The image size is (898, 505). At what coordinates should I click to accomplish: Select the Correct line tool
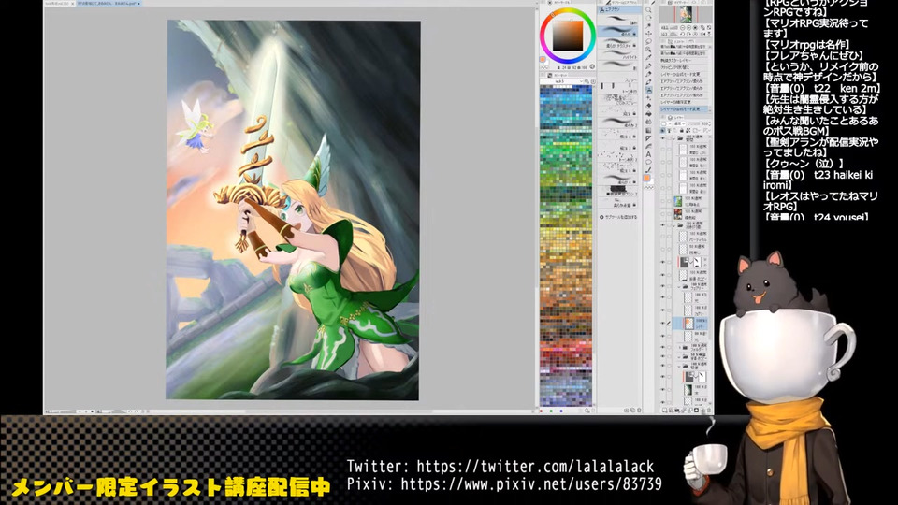649,170
